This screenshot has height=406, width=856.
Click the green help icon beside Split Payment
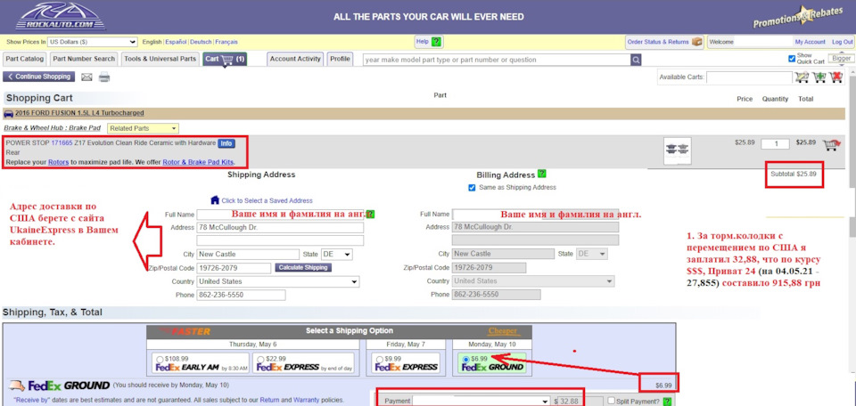click(667, 401)
